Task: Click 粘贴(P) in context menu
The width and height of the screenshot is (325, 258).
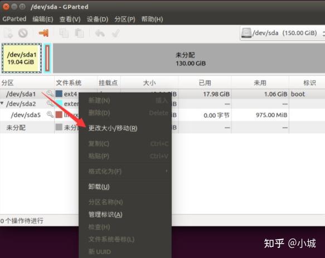Action: click(x=125, y=156)
